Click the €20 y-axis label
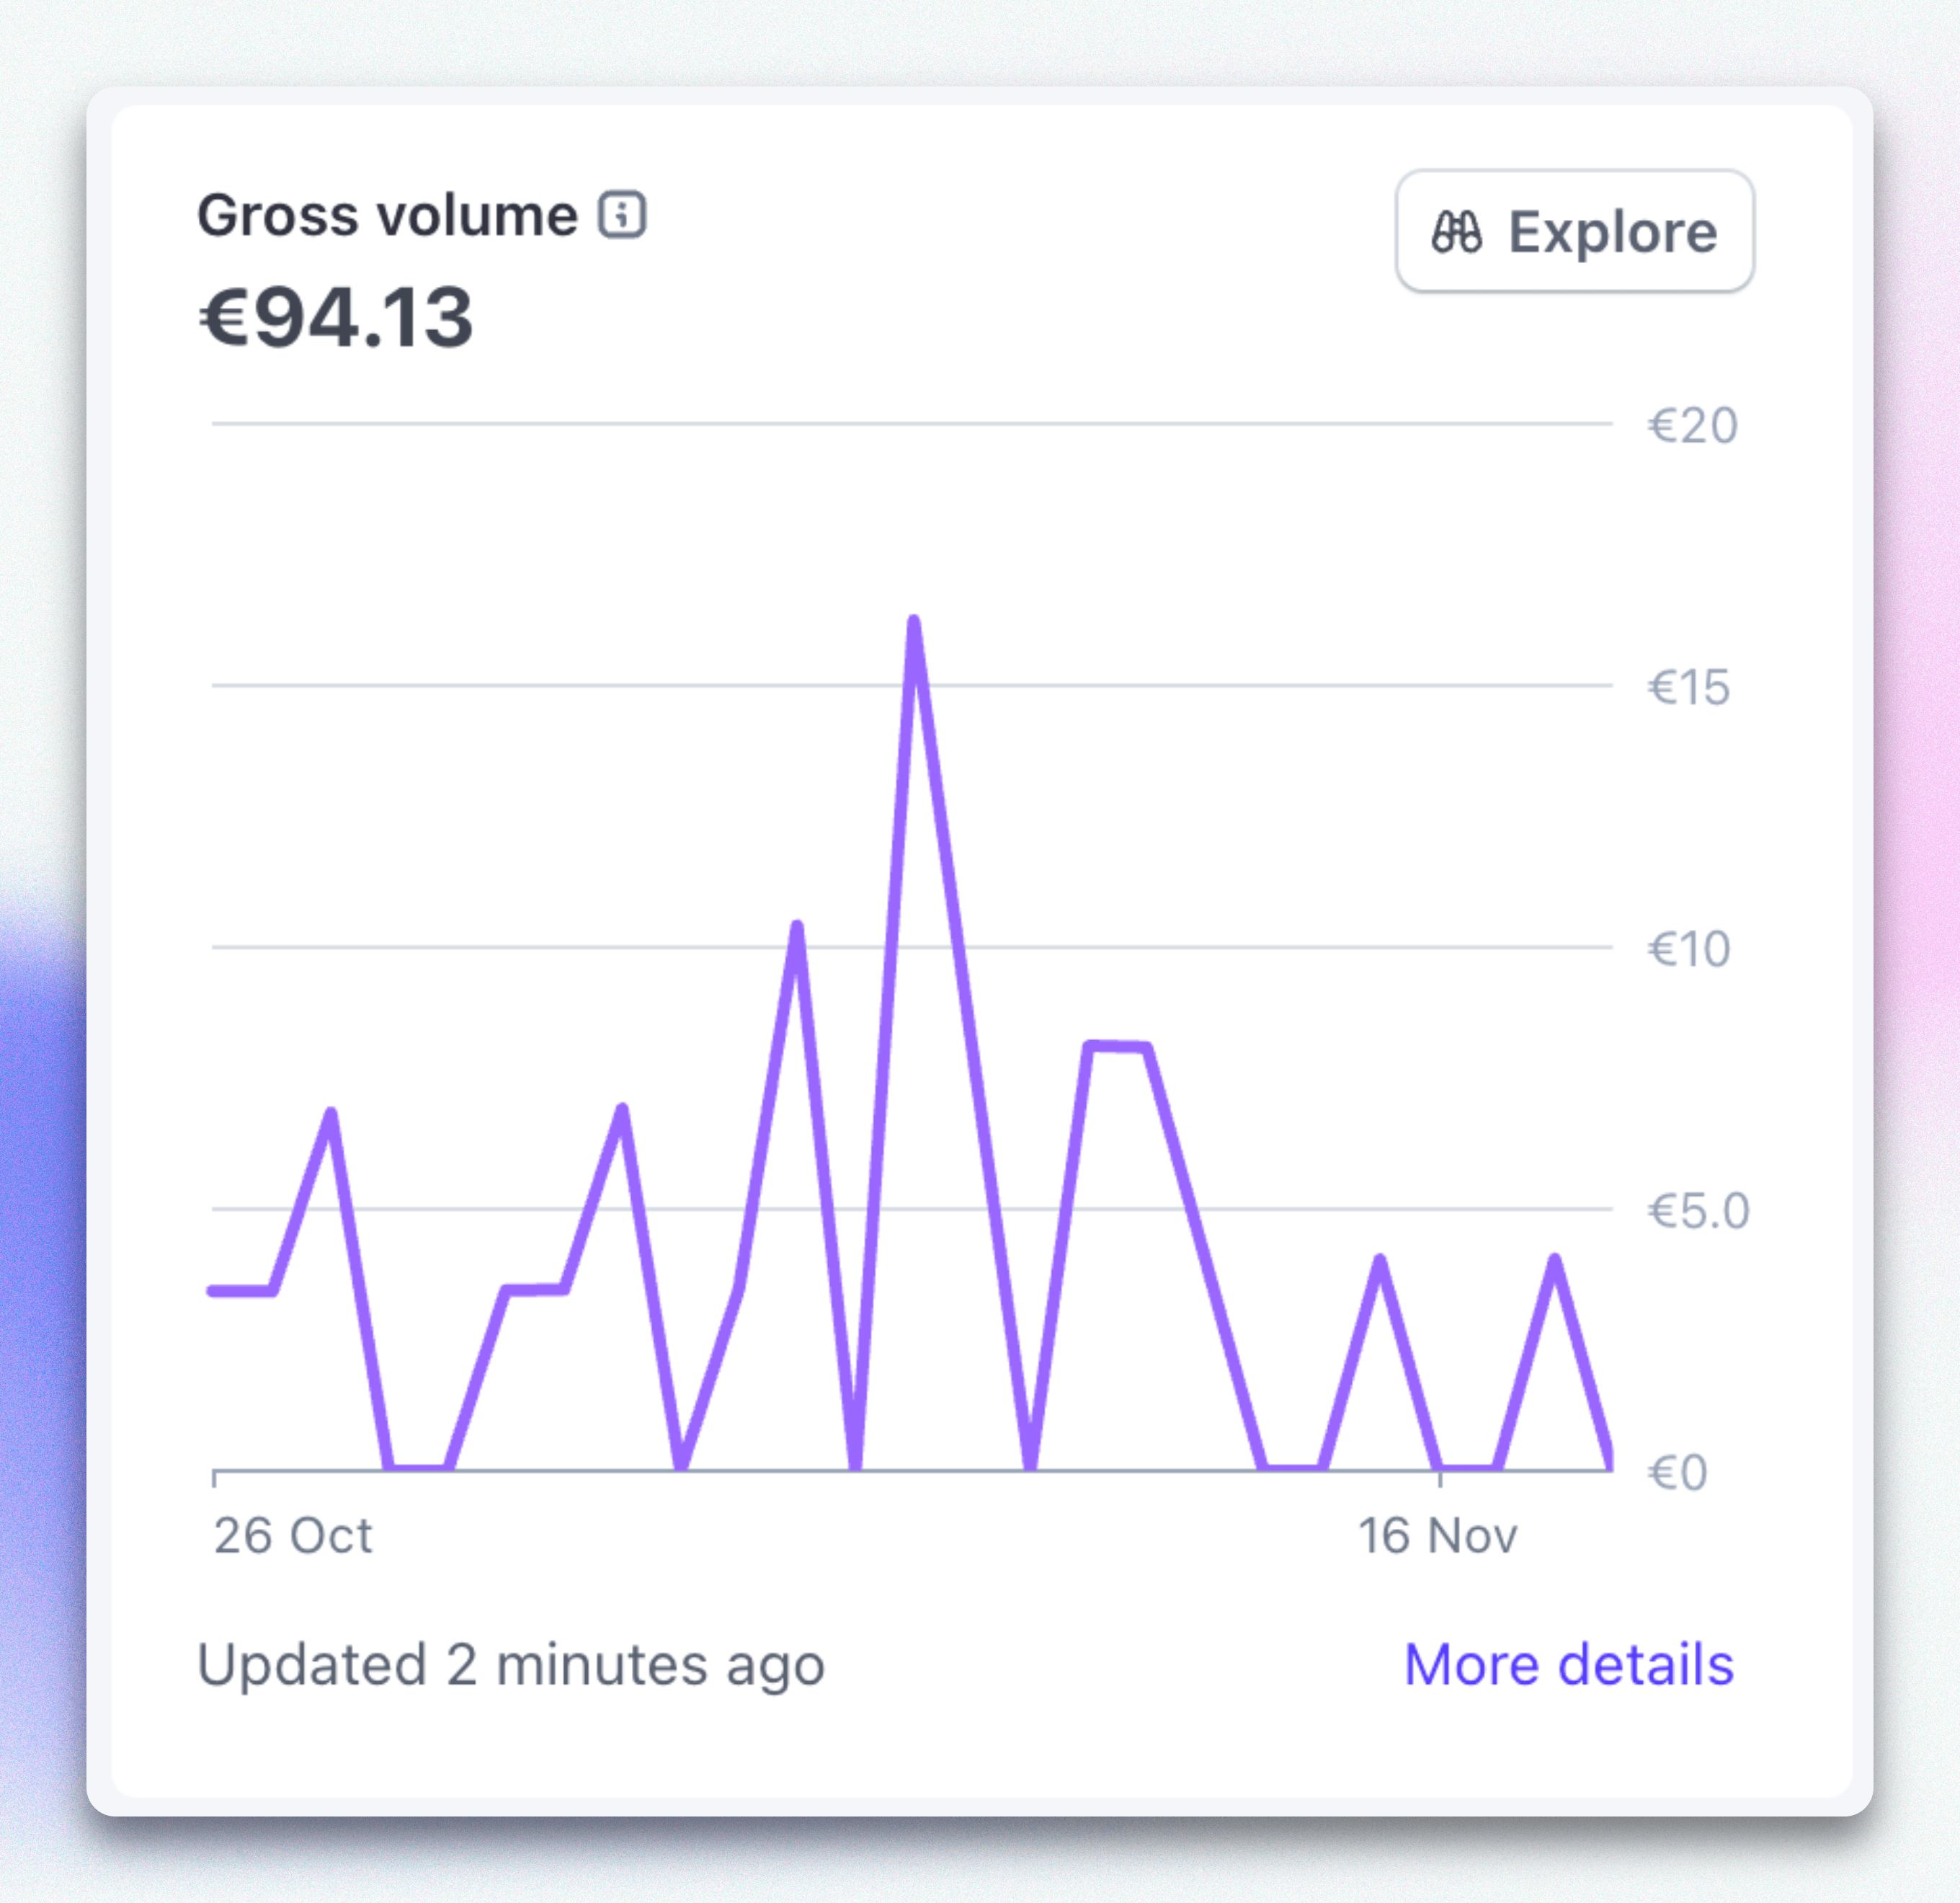The height and width of the screenshot is (1903, 1960). coord(1692,426)
